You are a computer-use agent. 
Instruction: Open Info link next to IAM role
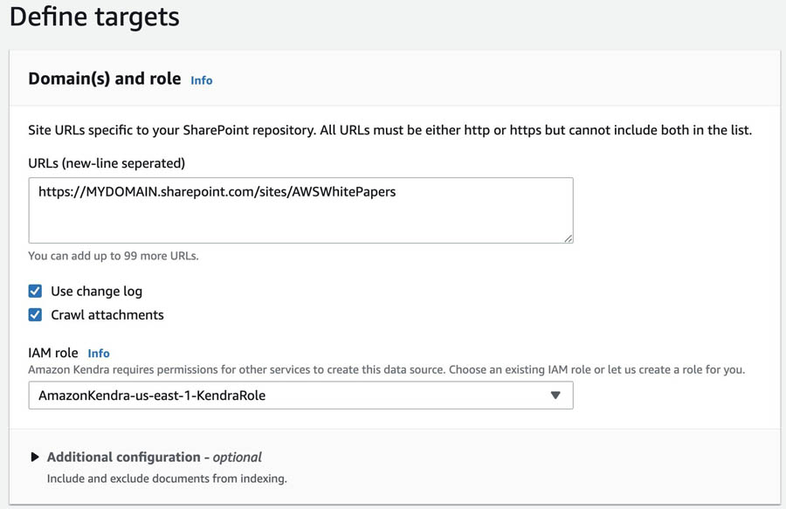coord(99,354)
